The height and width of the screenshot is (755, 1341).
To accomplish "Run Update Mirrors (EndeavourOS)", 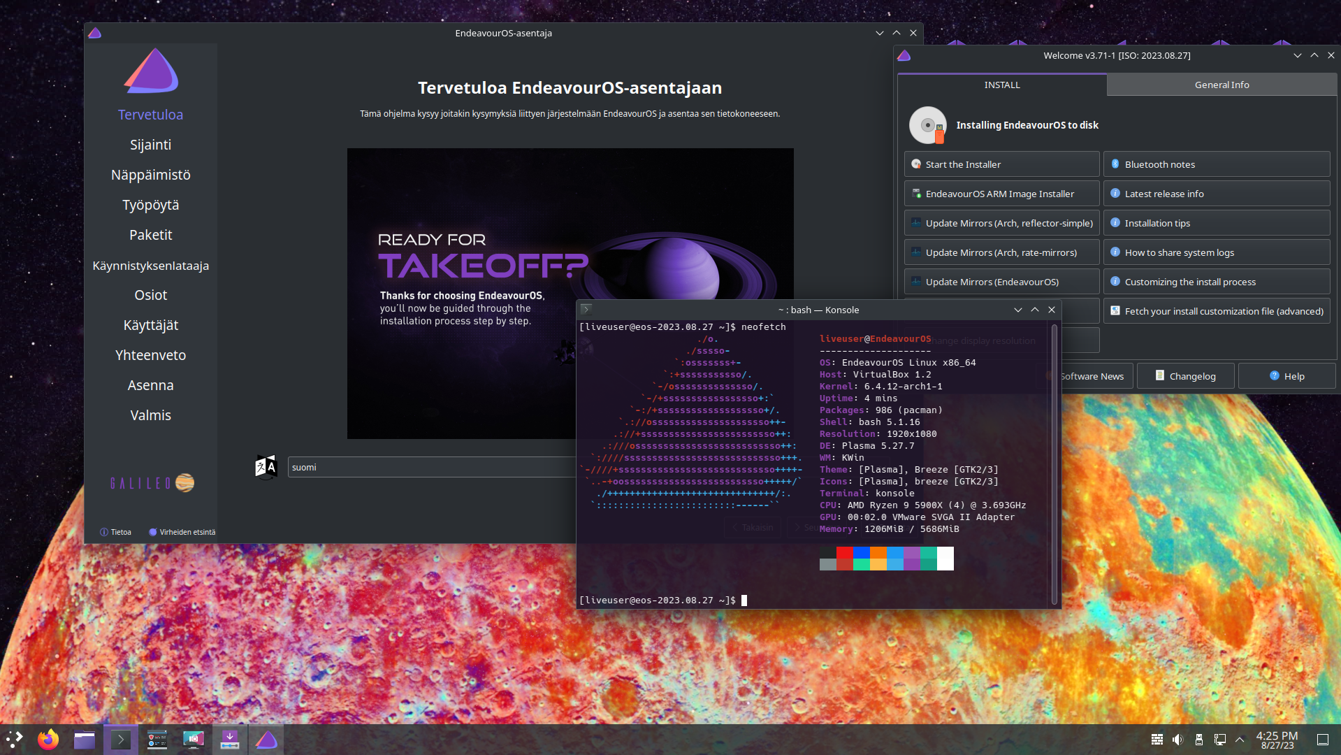I will (1001, 282).
